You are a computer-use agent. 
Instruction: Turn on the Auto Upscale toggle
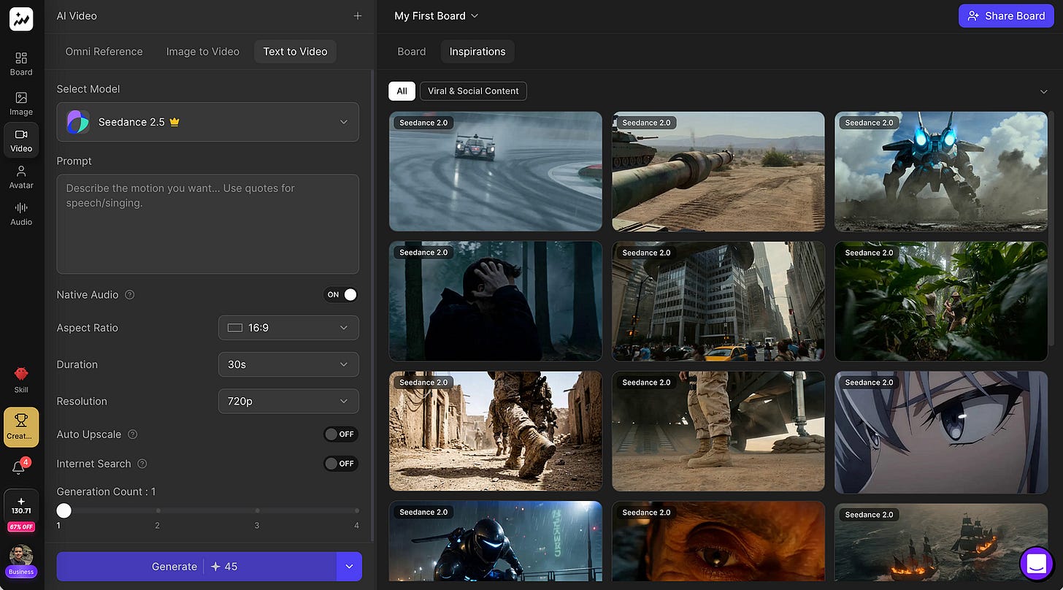341,434
